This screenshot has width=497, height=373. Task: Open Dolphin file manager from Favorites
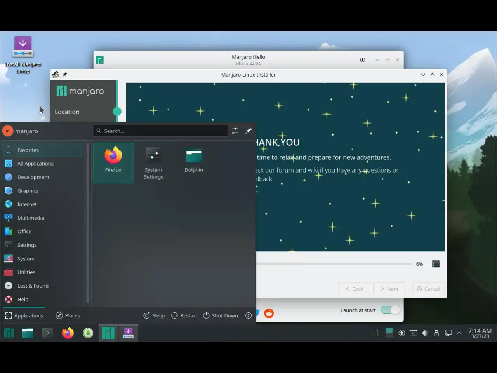(194, 163)
